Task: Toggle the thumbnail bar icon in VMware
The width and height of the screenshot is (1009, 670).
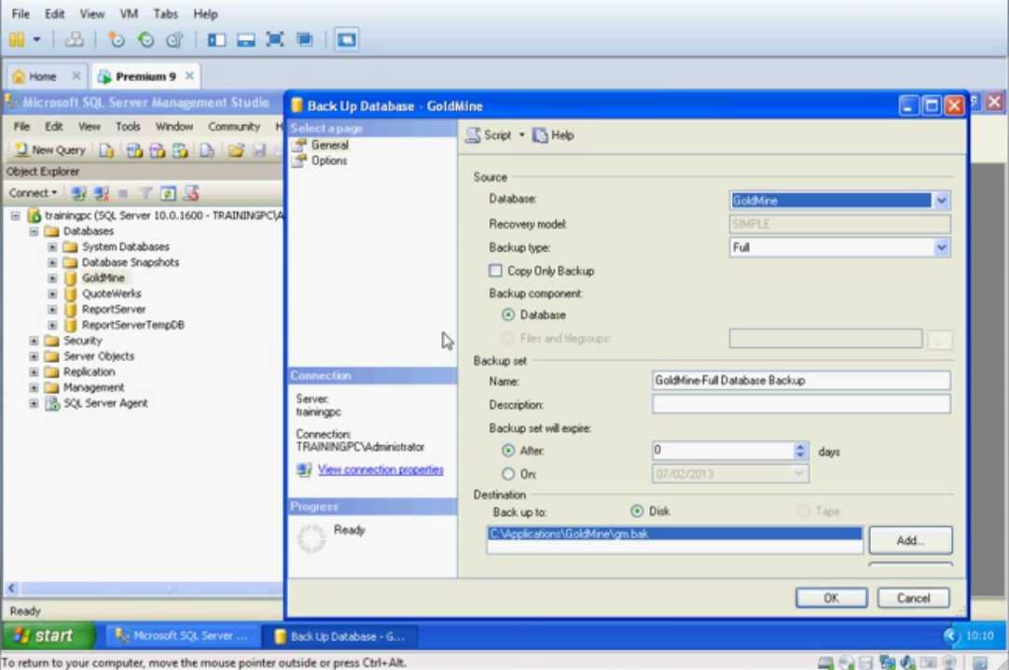Action: pos(246,40)
